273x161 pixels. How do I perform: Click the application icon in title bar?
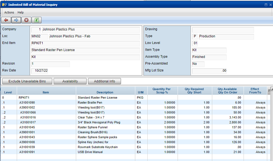[4, 5]
